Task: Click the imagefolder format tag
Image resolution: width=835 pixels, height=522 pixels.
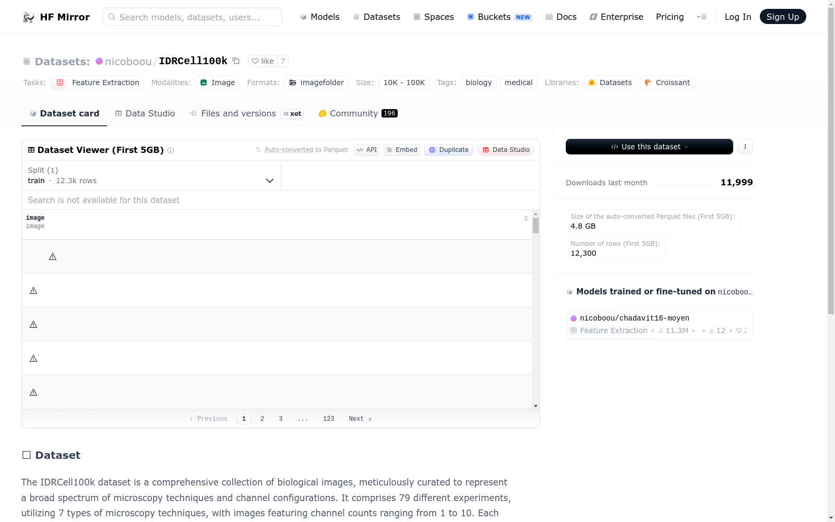Action: (316, 82)
